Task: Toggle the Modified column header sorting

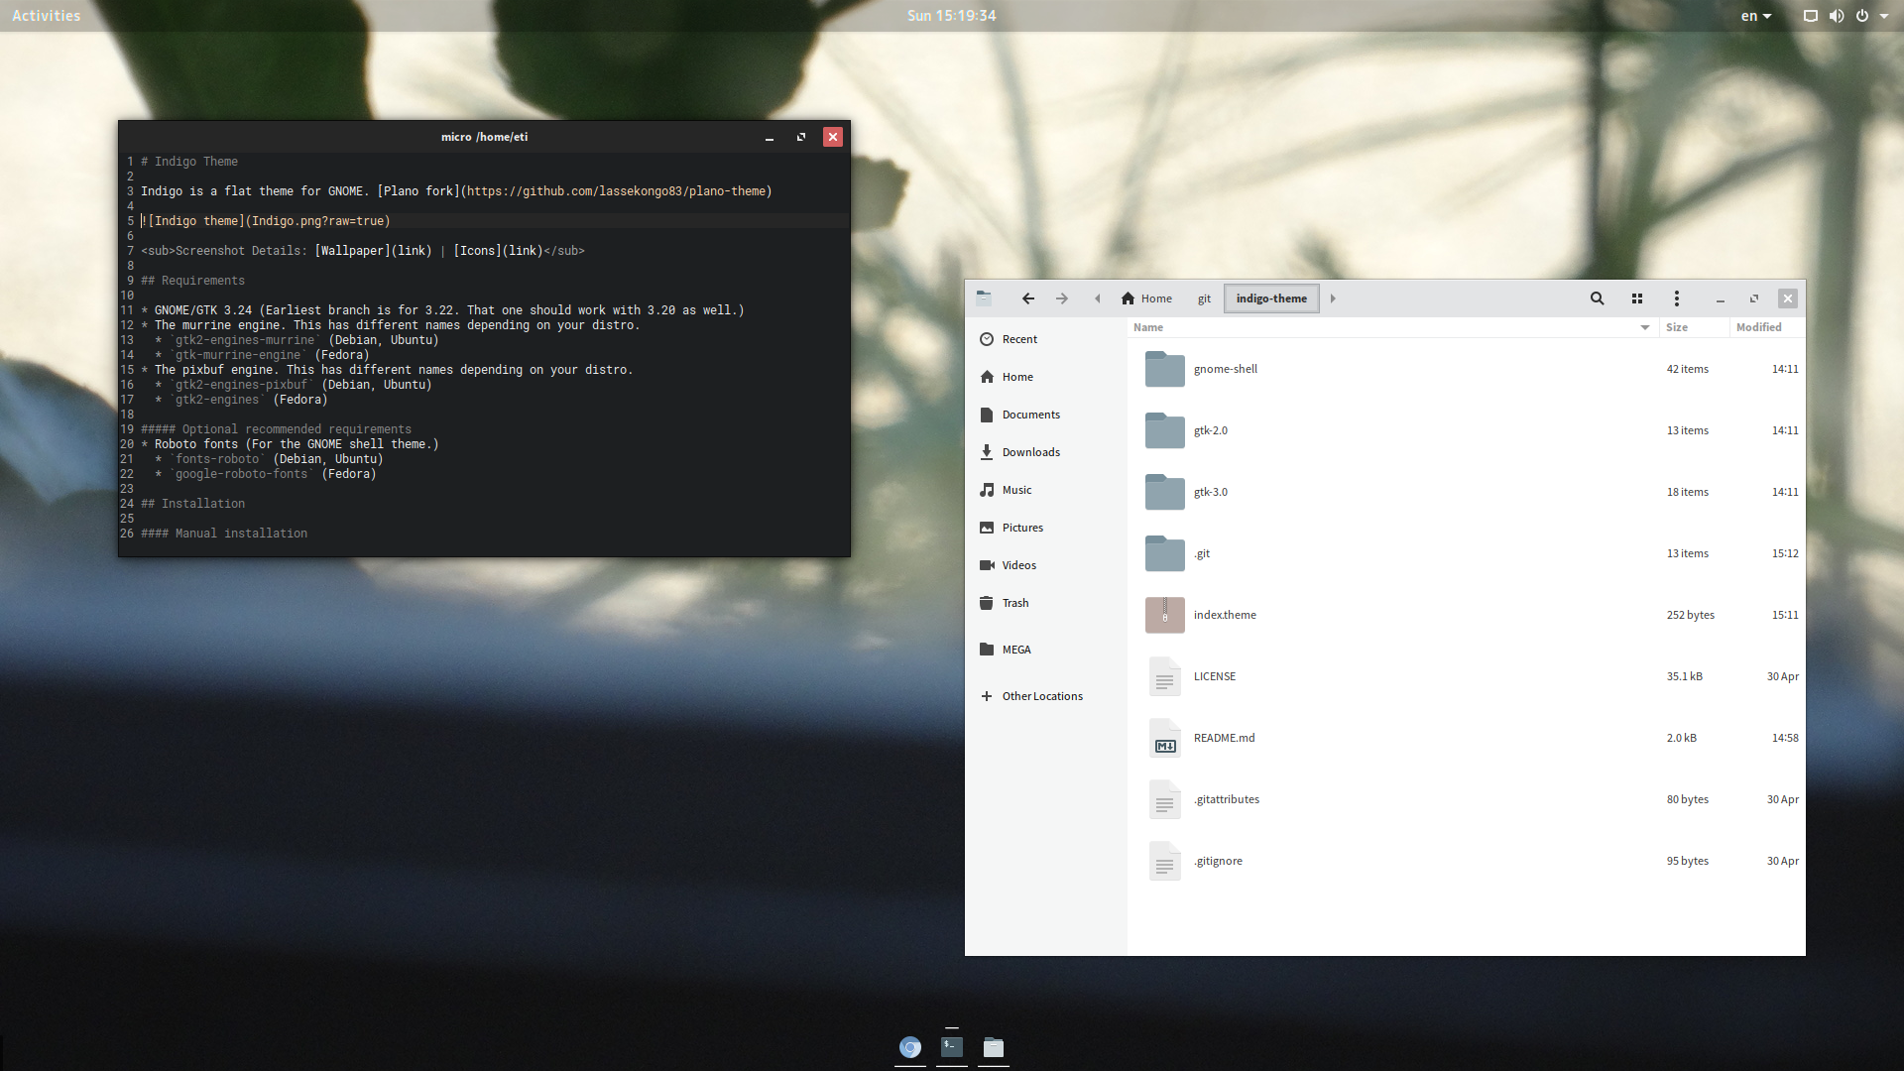Action: click(x=1759, y=327)
